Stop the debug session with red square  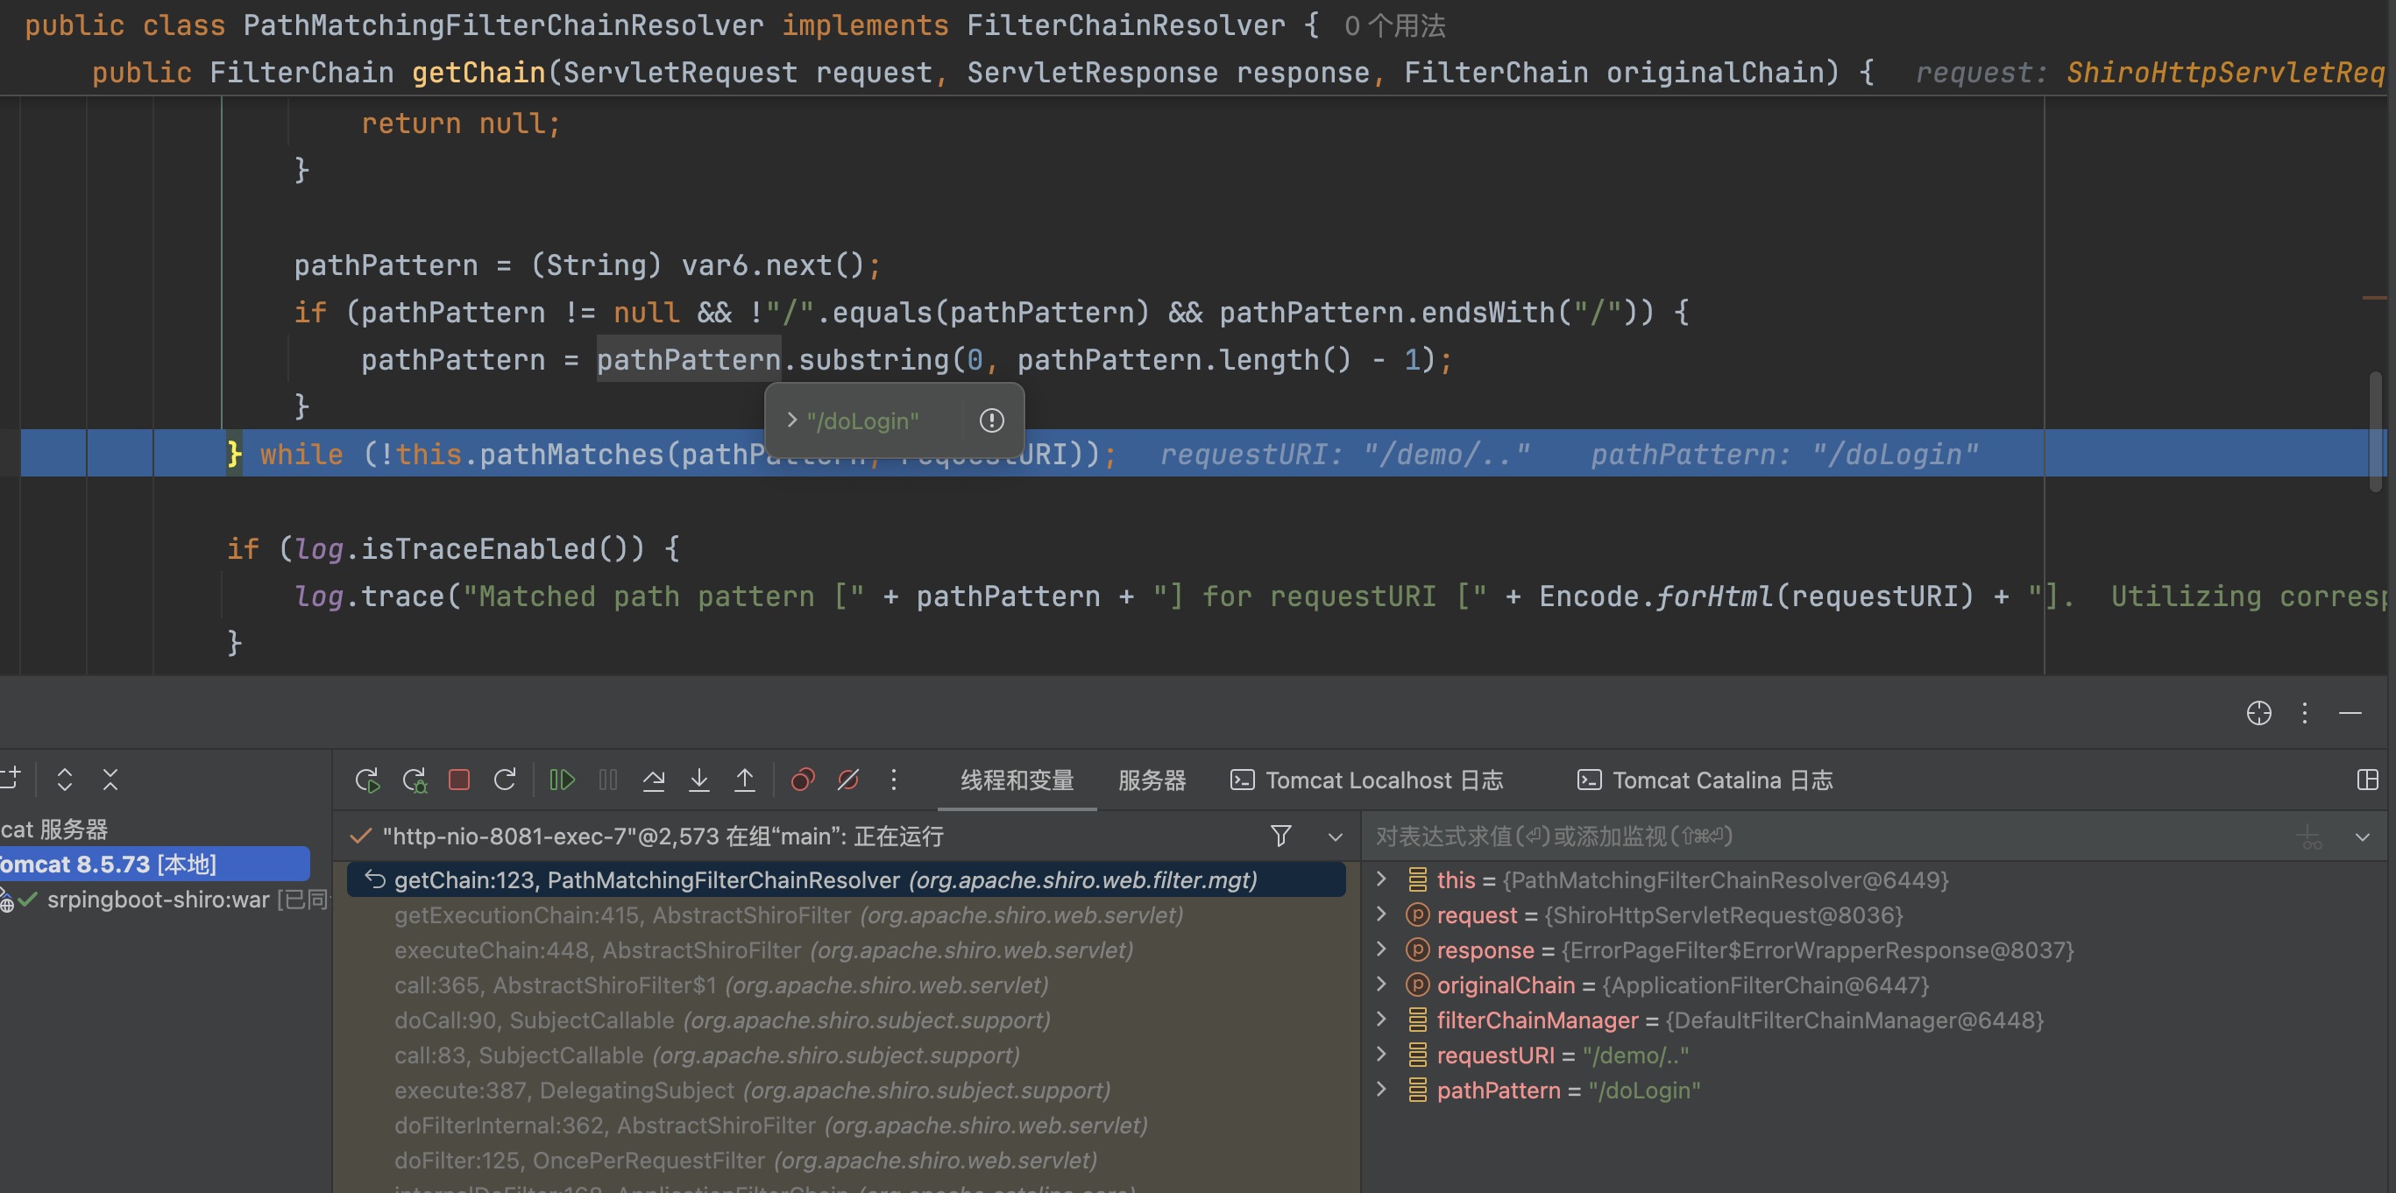coord(458,780)
